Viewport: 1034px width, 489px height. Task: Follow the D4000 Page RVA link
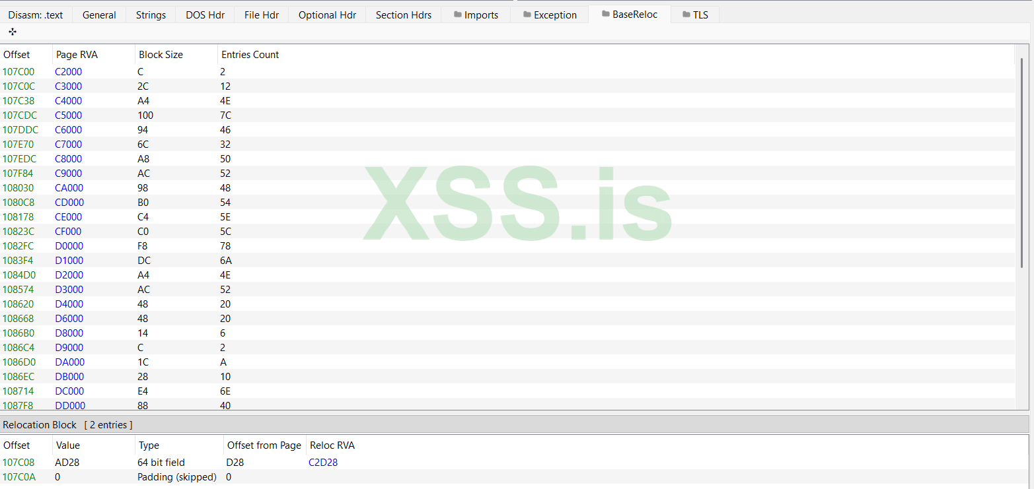pos(69,304)
